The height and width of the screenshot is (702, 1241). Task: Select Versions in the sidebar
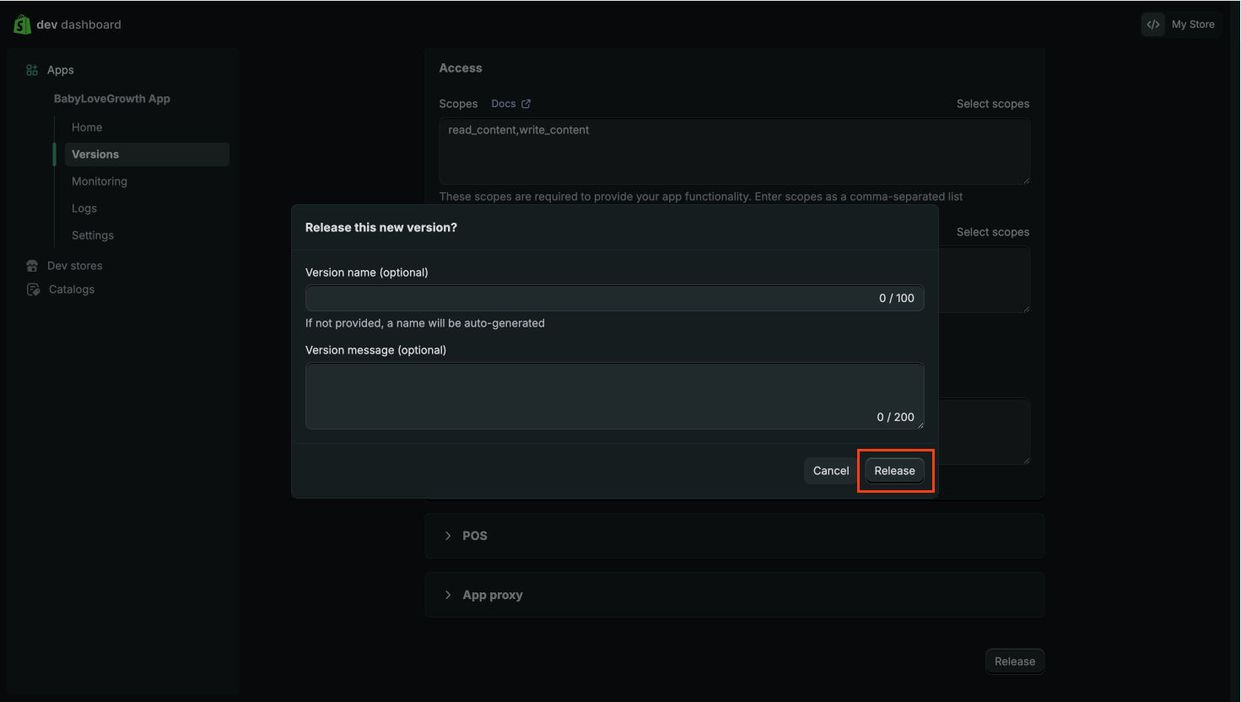95,154
